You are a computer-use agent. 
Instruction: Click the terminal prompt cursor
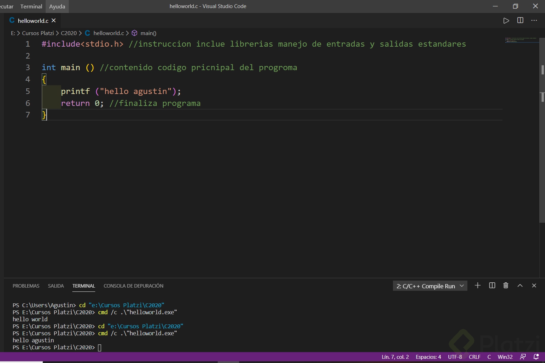(x=99, y=348)
